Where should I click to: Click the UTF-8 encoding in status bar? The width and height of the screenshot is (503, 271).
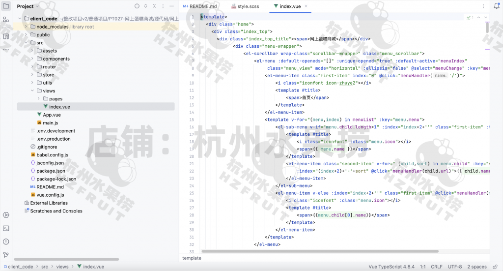(454, 267)
